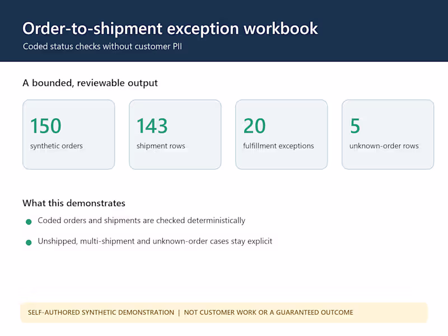Click SELF-AUTHORED SYNTHETIC DEMONSTRATION banner text

[101, 312]
